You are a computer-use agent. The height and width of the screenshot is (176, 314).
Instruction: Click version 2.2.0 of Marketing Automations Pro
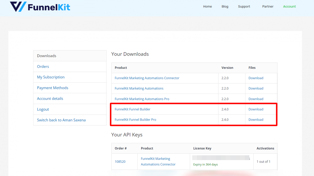point(225,99)
